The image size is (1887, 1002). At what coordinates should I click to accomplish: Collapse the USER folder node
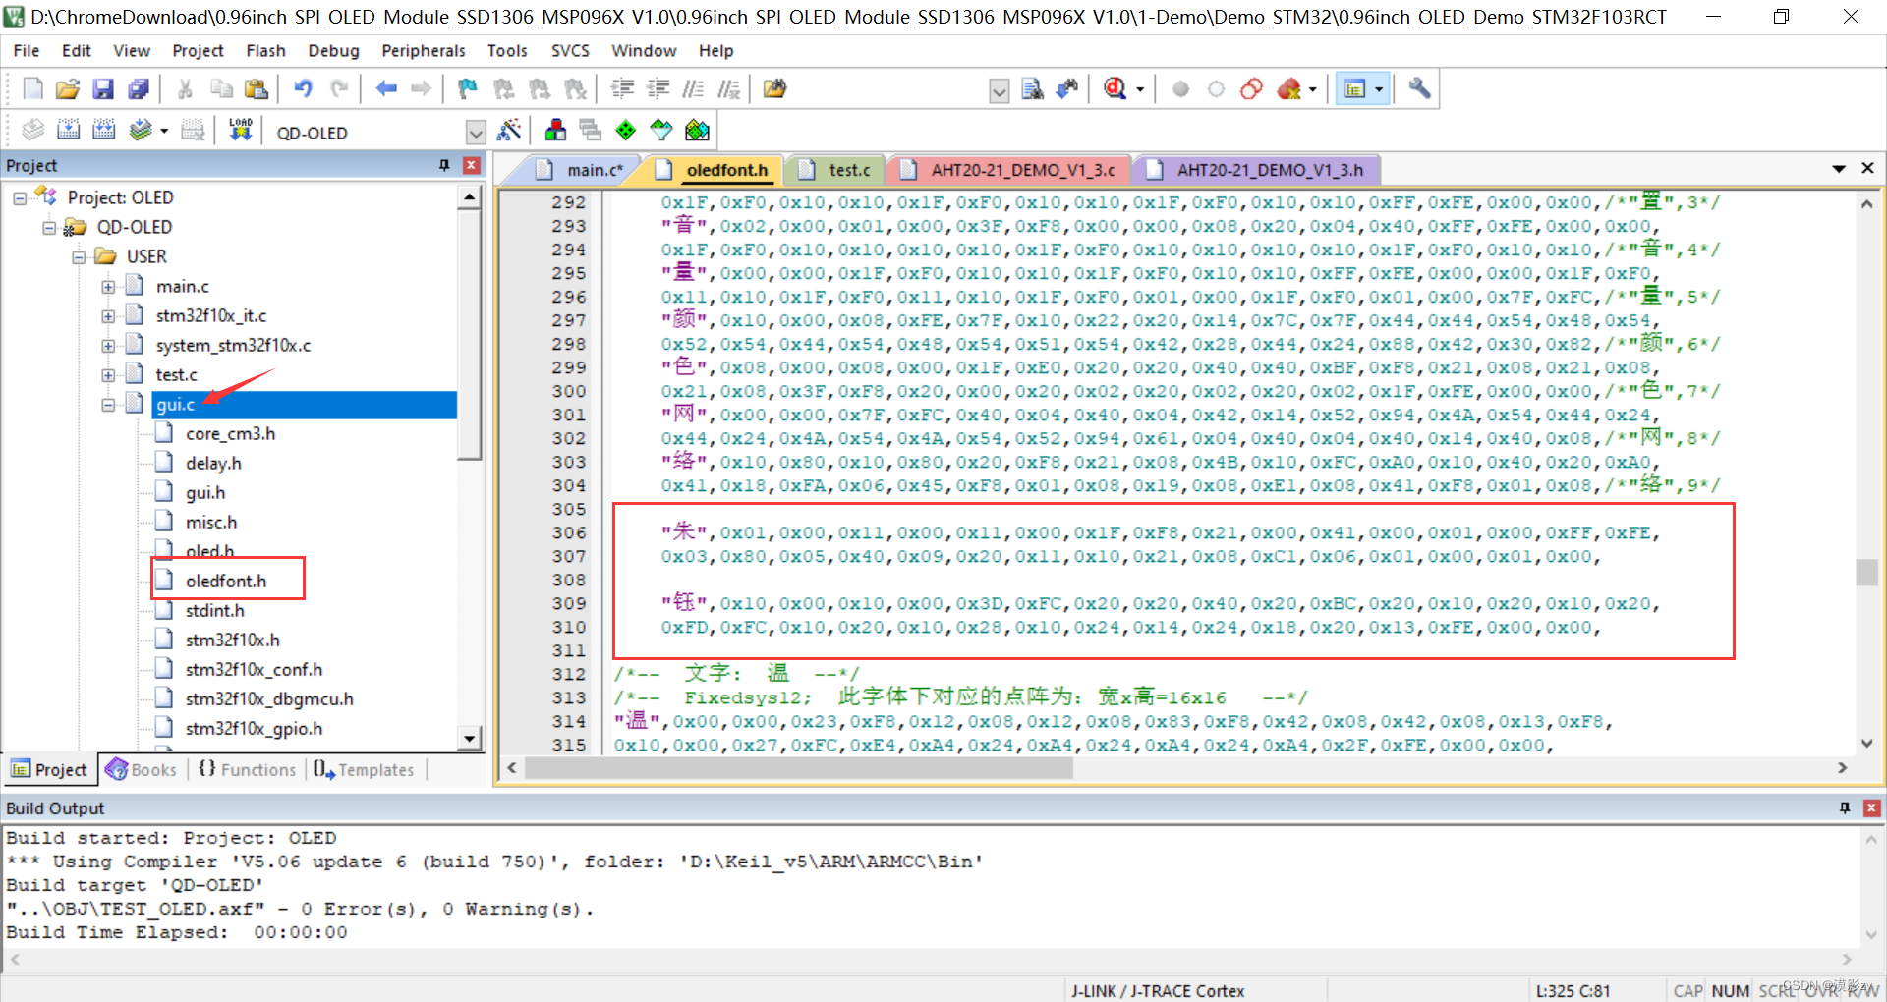[x=79, y=256]
